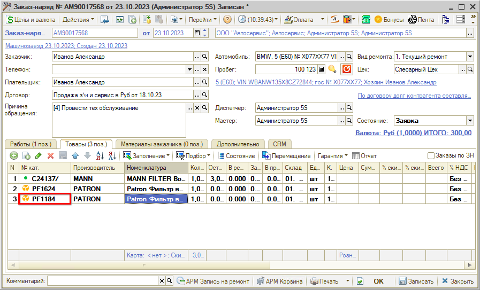
Task: Click the search icon next to Заказчик field
Action: 205,57
